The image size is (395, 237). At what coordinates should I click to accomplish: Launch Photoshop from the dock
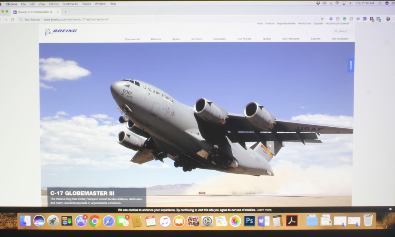[249, 221]
